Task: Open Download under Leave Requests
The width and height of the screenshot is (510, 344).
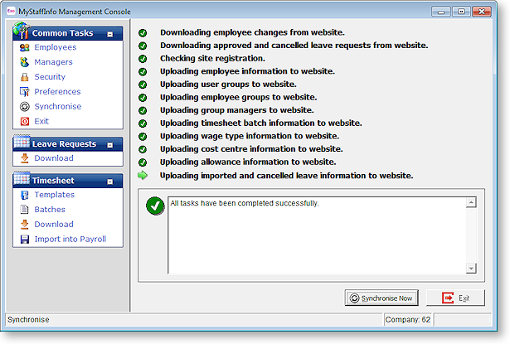Action: (x=53, y=158)
